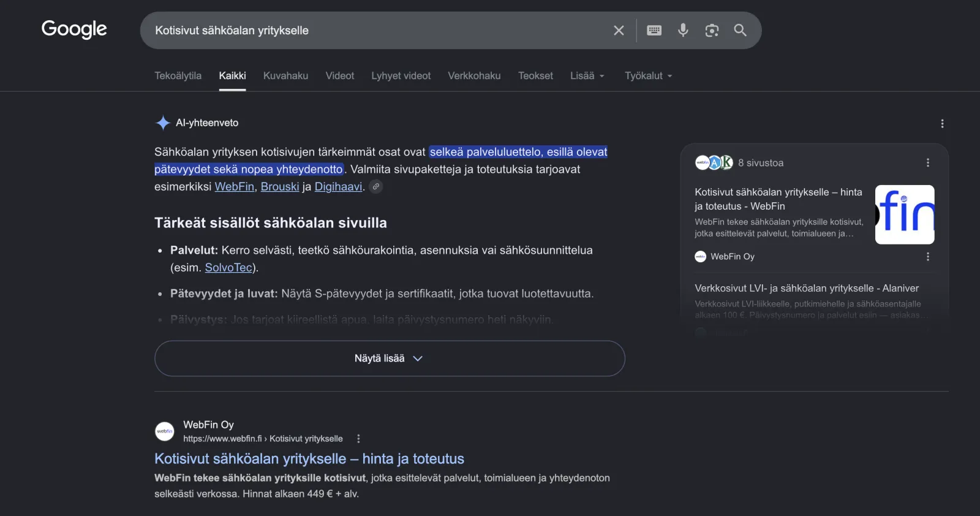
Task: Open the SolvoTec link
Action: 228,267
